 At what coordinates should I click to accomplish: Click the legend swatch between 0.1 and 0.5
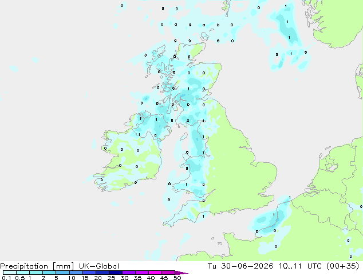10,273
